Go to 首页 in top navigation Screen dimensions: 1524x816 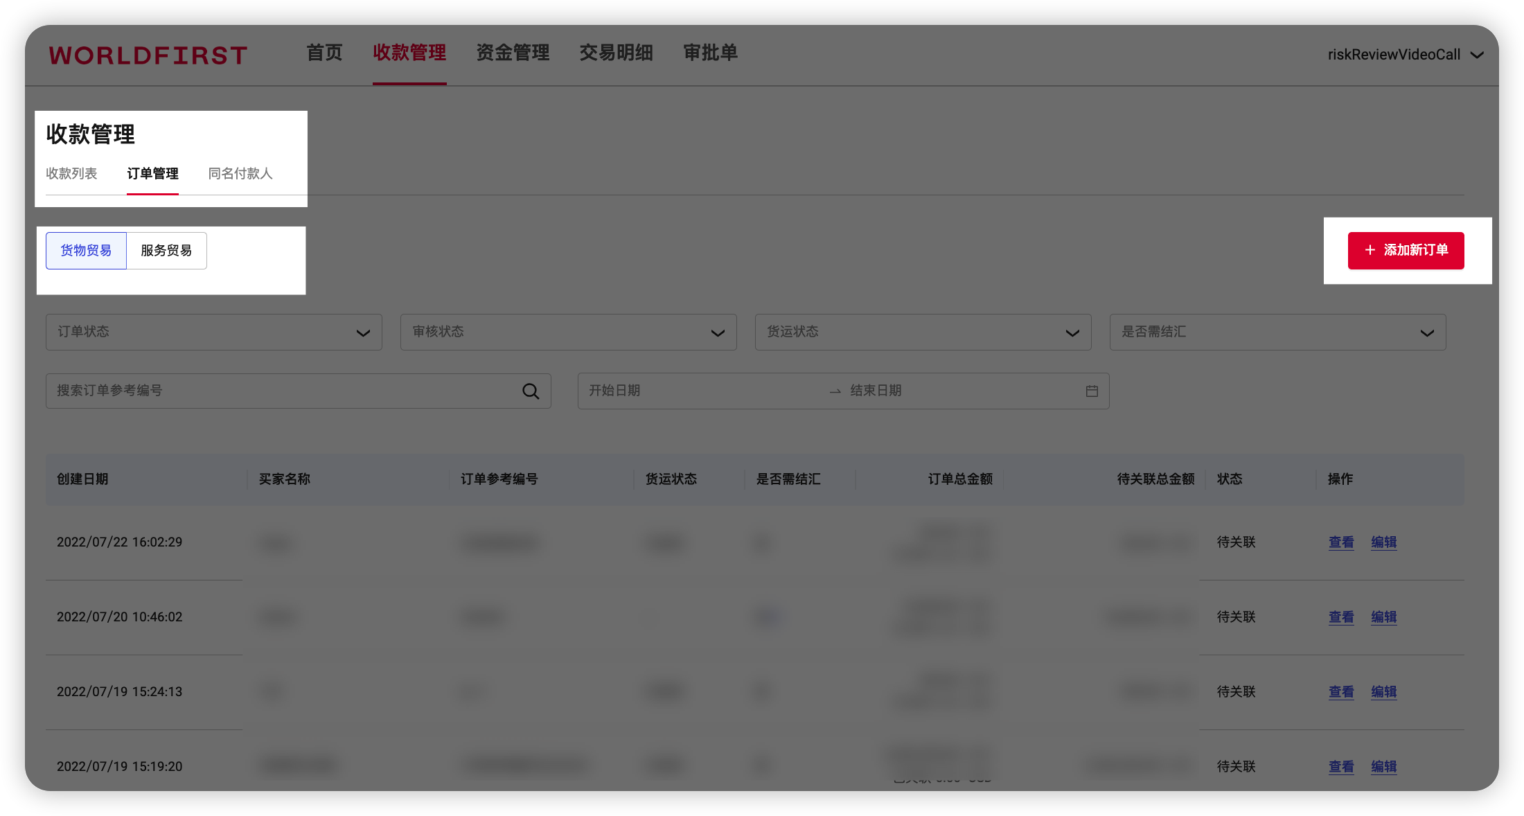[x=324, y=53]
